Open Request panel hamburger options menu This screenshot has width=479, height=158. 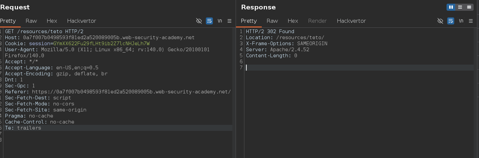pos(229,21)
